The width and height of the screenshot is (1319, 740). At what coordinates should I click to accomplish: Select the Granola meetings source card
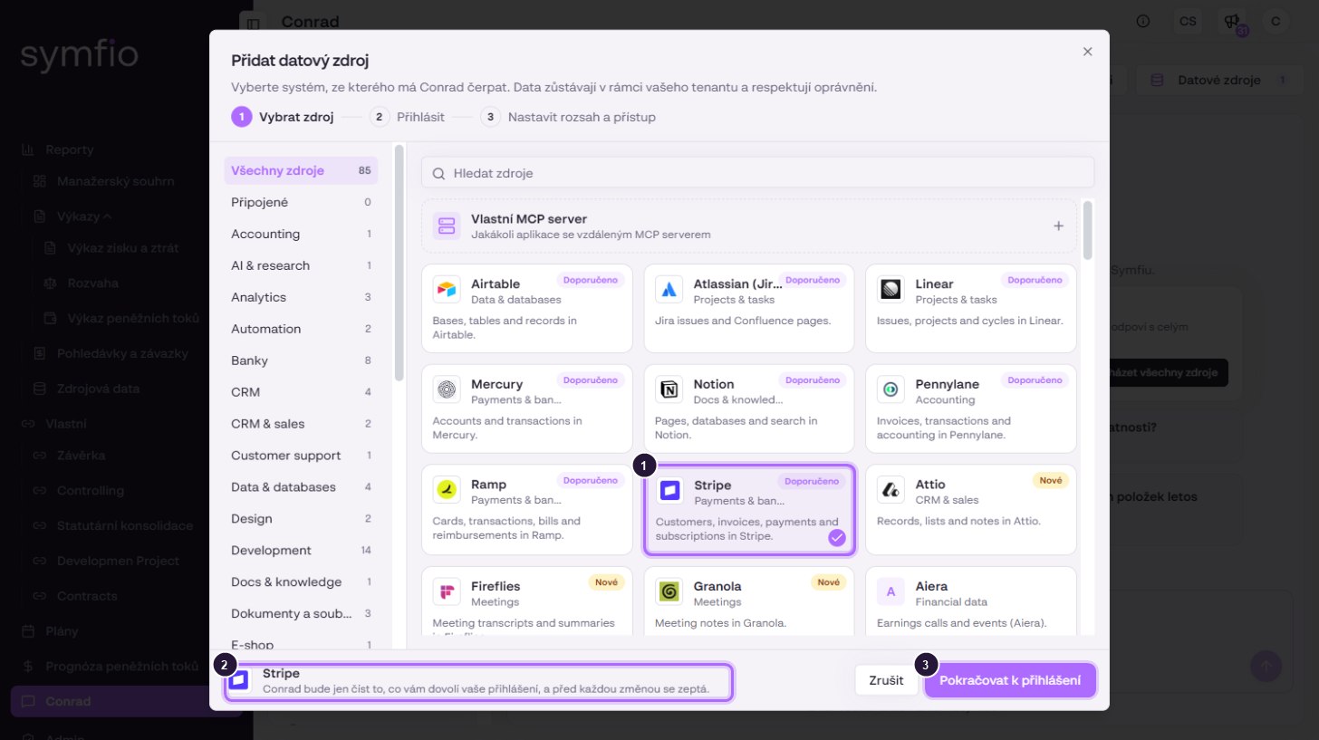(748, 601)
